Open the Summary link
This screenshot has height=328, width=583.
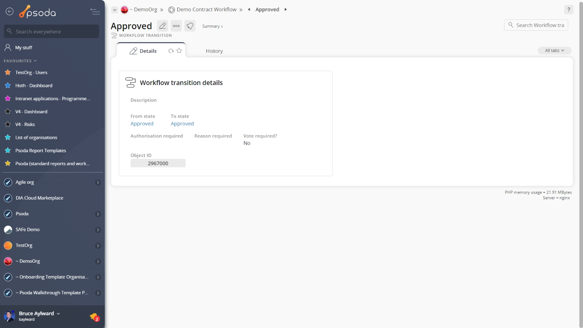click(212, 26)
